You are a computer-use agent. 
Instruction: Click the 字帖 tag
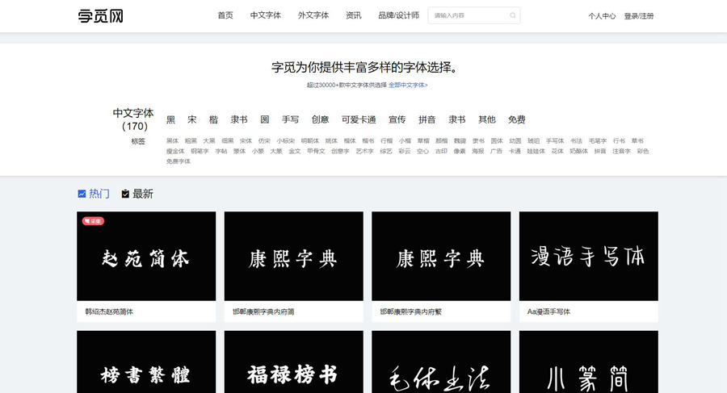[x=221, y=151]
